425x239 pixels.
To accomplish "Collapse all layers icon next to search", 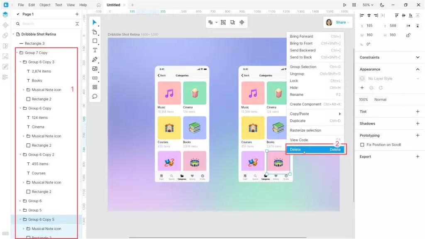I will click(77, 24).
